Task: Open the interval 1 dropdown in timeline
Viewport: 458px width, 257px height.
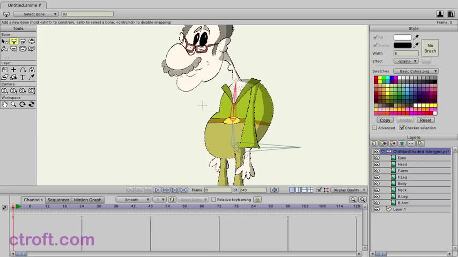Action: [159, 200]
